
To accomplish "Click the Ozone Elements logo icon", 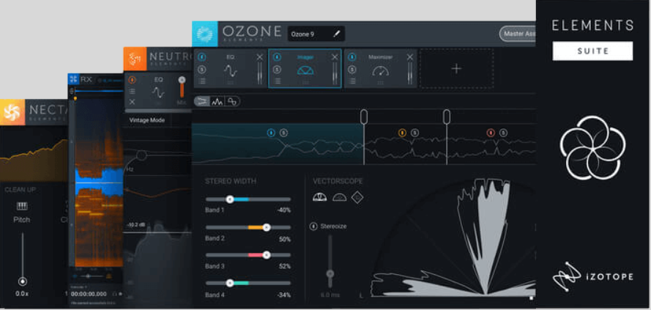I will click(205, 34).
